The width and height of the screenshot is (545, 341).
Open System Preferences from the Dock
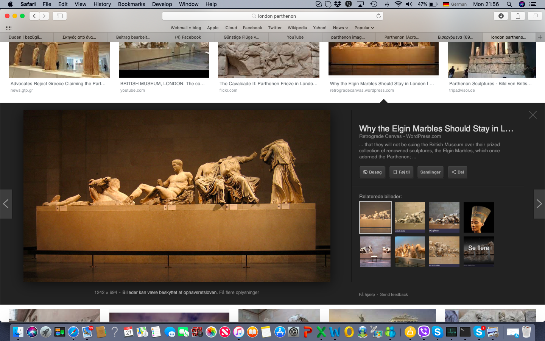(x=294, y=332)
